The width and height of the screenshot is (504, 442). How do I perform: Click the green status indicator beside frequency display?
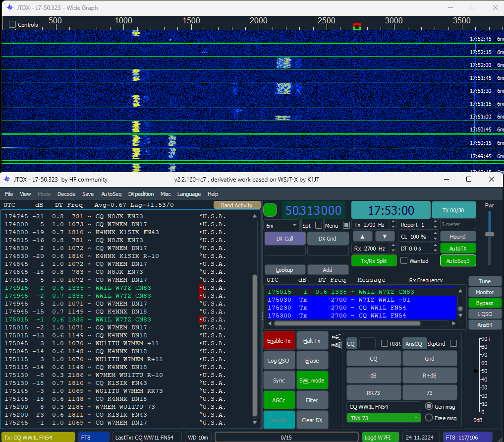coord(270,210)
